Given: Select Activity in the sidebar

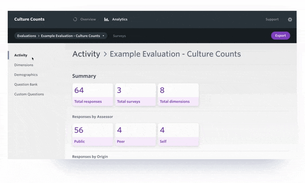Looking at the screenshot, I should [x=21, y=55].
